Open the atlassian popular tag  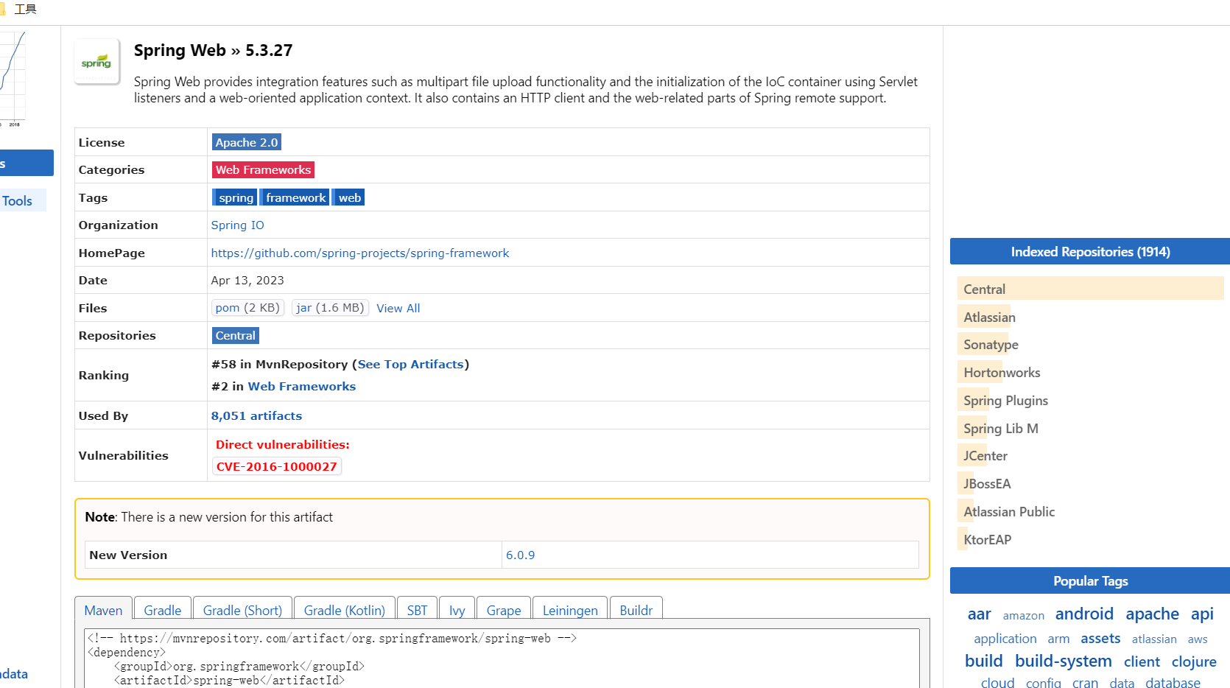coord(1154,639)
